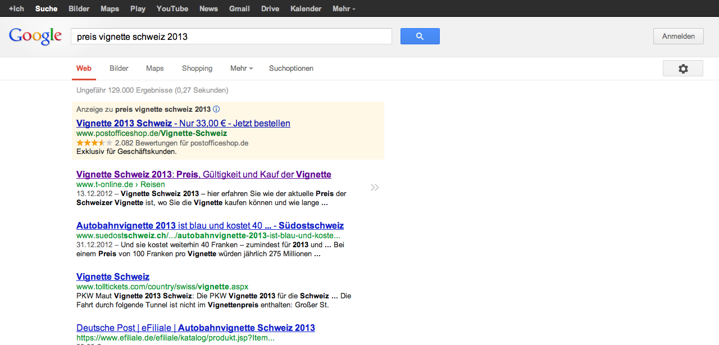Expand the Mehr dropdown under search tabs
Screen dimensions: 719x345
(x=242, y=69)
